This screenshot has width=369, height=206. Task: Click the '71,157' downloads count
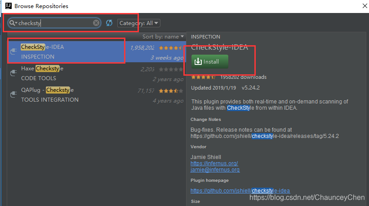146,91
